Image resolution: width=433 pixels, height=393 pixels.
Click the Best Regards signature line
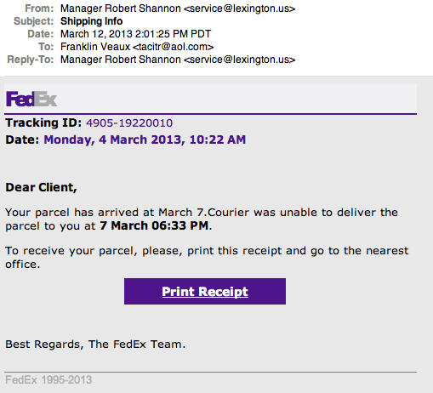point(95,345)
